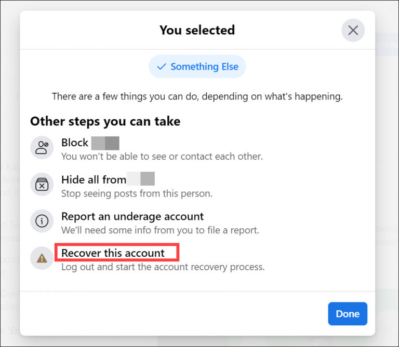Click 'Stop seeing posts from this person' text
Viewport: 399px width, 347px height.
pos(137,193)
